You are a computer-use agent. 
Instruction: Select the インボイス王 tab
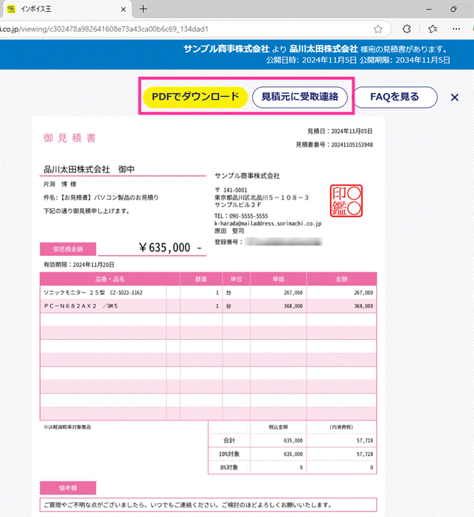click(66, 10)
